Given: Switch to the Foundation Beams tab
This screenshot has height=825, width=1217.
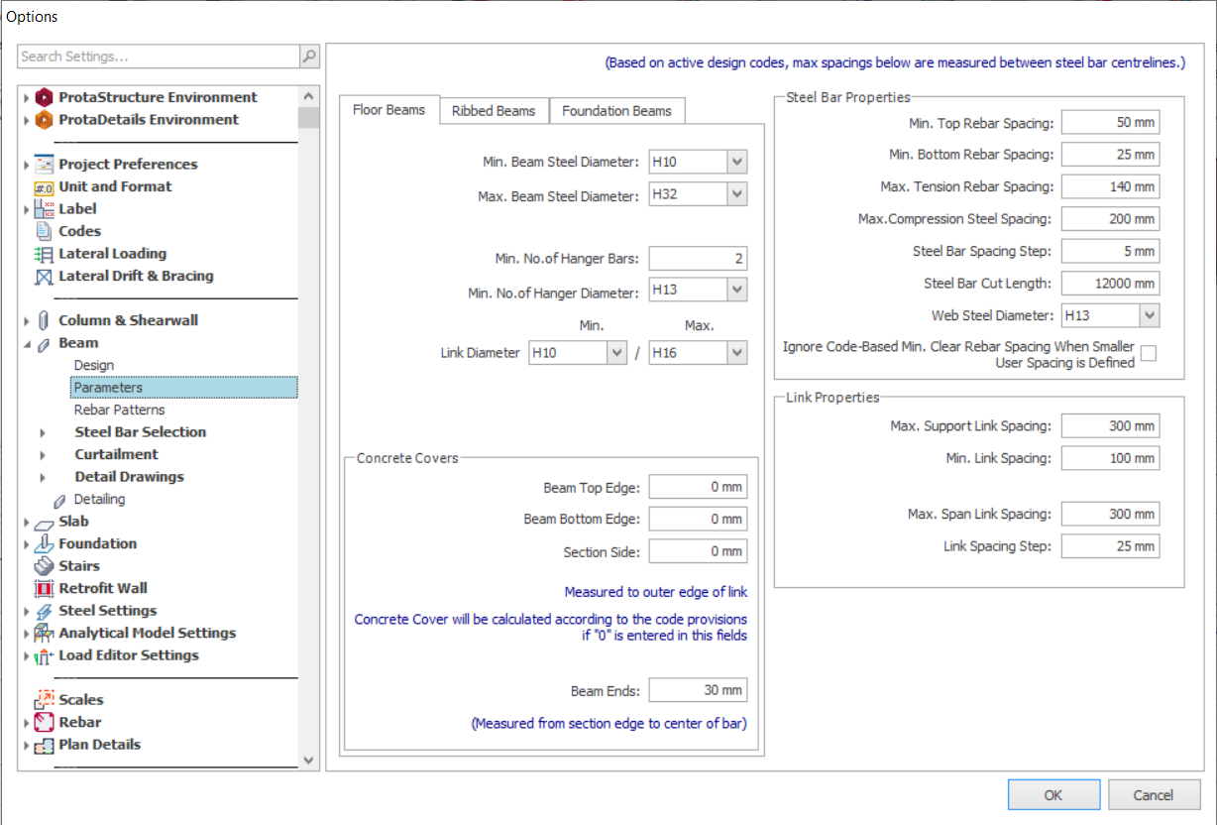Looking at the screenshot, I should (616, 111).
